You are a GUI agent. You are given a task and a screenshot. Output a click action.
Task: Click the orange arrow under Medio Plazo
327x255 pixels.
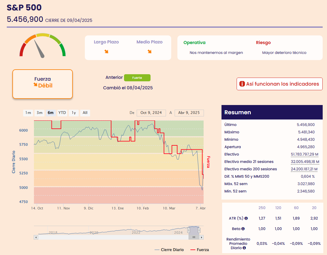[150, 51]
